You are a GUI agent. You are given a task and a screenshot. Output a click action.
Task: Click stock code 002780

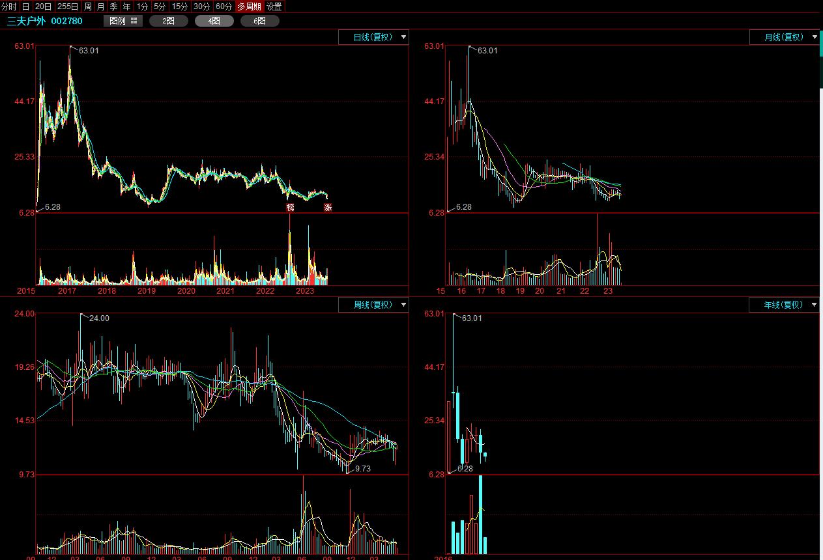click(67, 21)
